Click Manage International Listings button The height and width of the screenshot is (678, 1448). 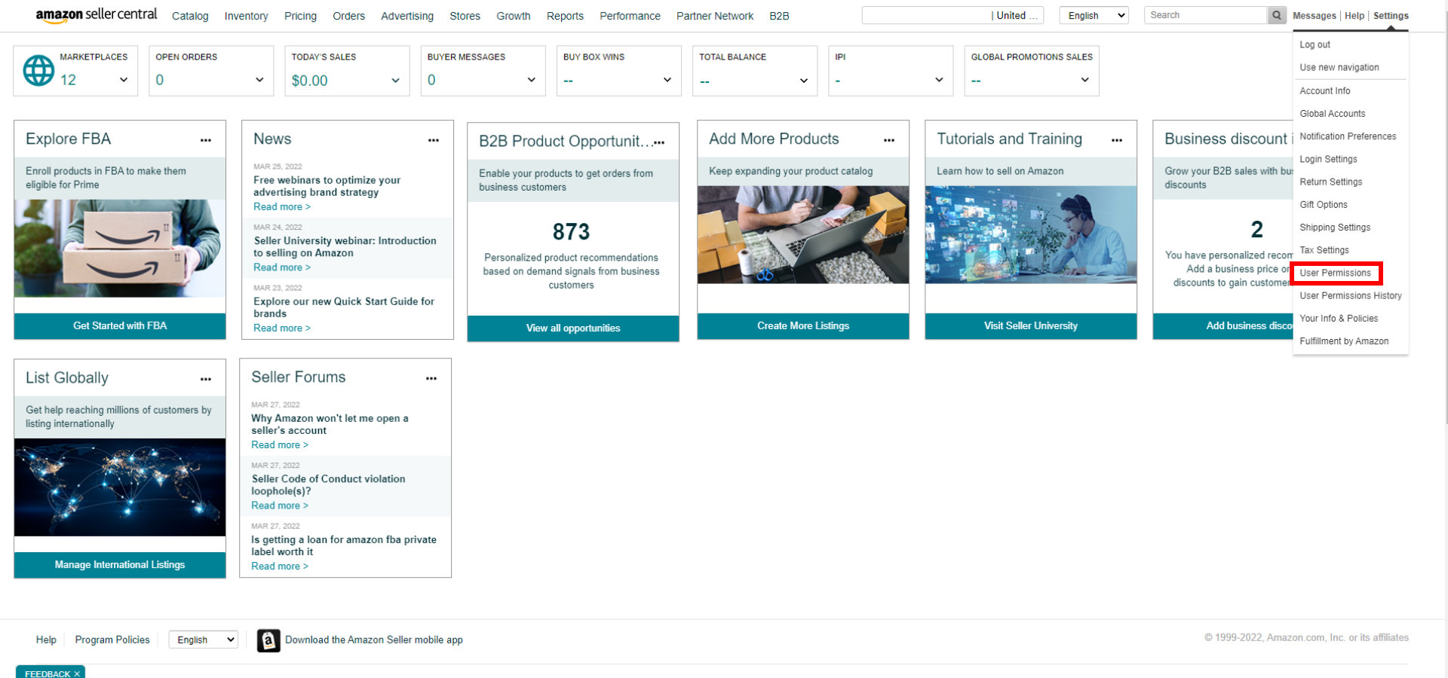click(120, 564)
